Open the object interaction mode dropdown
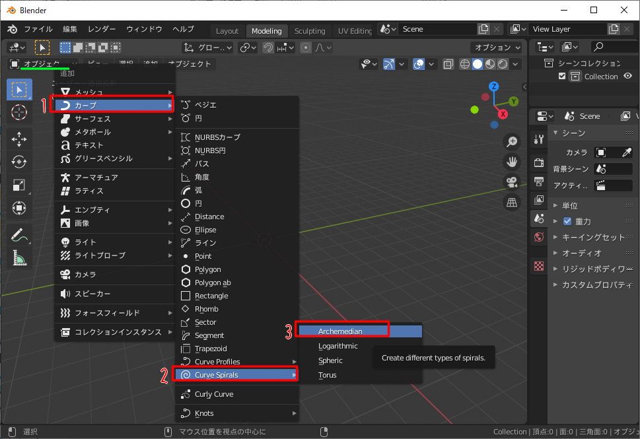 pyautogui.click(x=43, y=64)
